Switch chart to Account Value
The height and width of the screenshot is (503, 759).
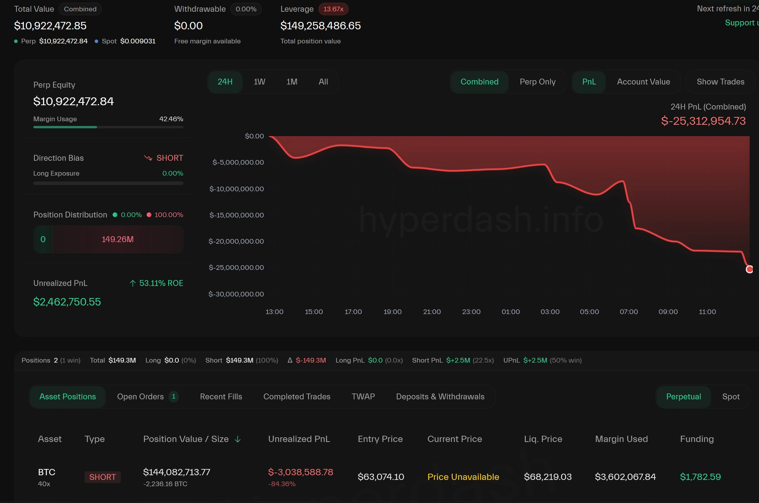point(643,82)
